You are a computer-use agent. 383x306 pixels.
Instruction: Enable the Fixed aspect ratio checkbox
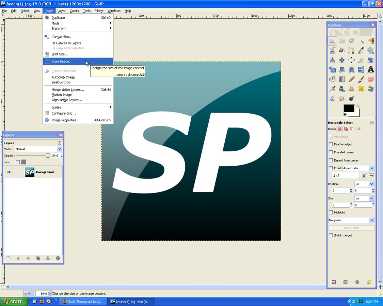tap(331, 168)
